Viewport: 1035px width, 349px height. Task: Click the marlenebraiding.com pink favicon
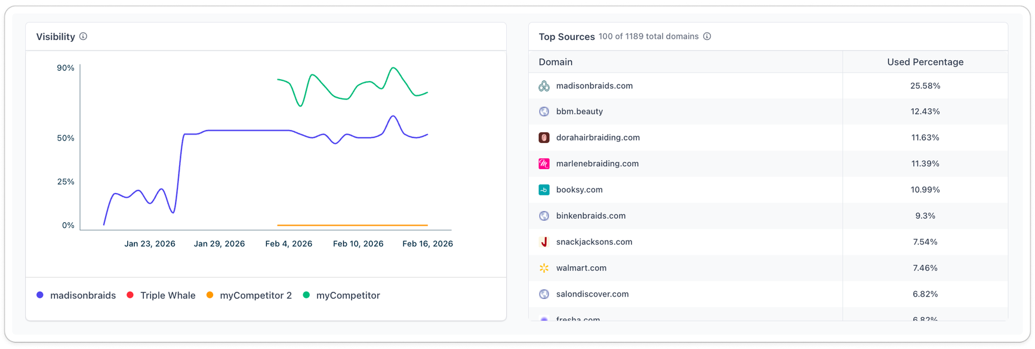[x=544, y=164]
